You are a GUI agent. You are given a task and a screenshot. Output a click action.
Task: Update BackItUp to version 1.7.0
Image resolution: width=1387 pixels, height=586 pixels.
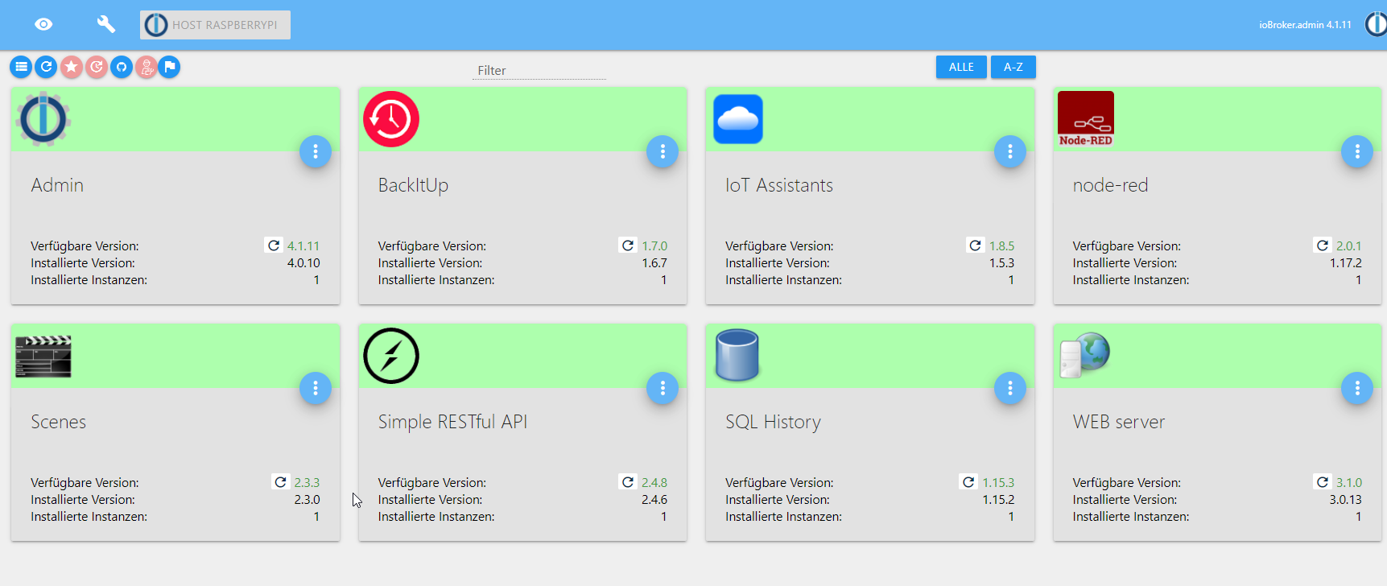(628, 246)
